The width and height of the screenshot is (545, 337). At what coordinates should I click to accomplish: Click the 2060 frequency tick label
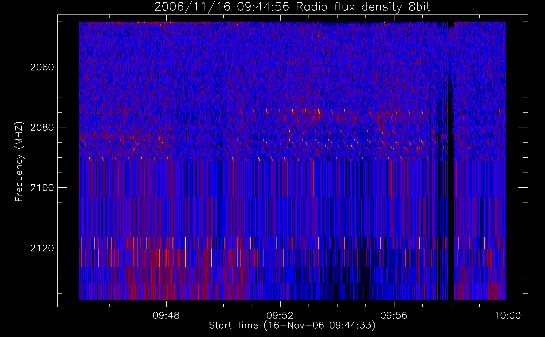(42, 67)
